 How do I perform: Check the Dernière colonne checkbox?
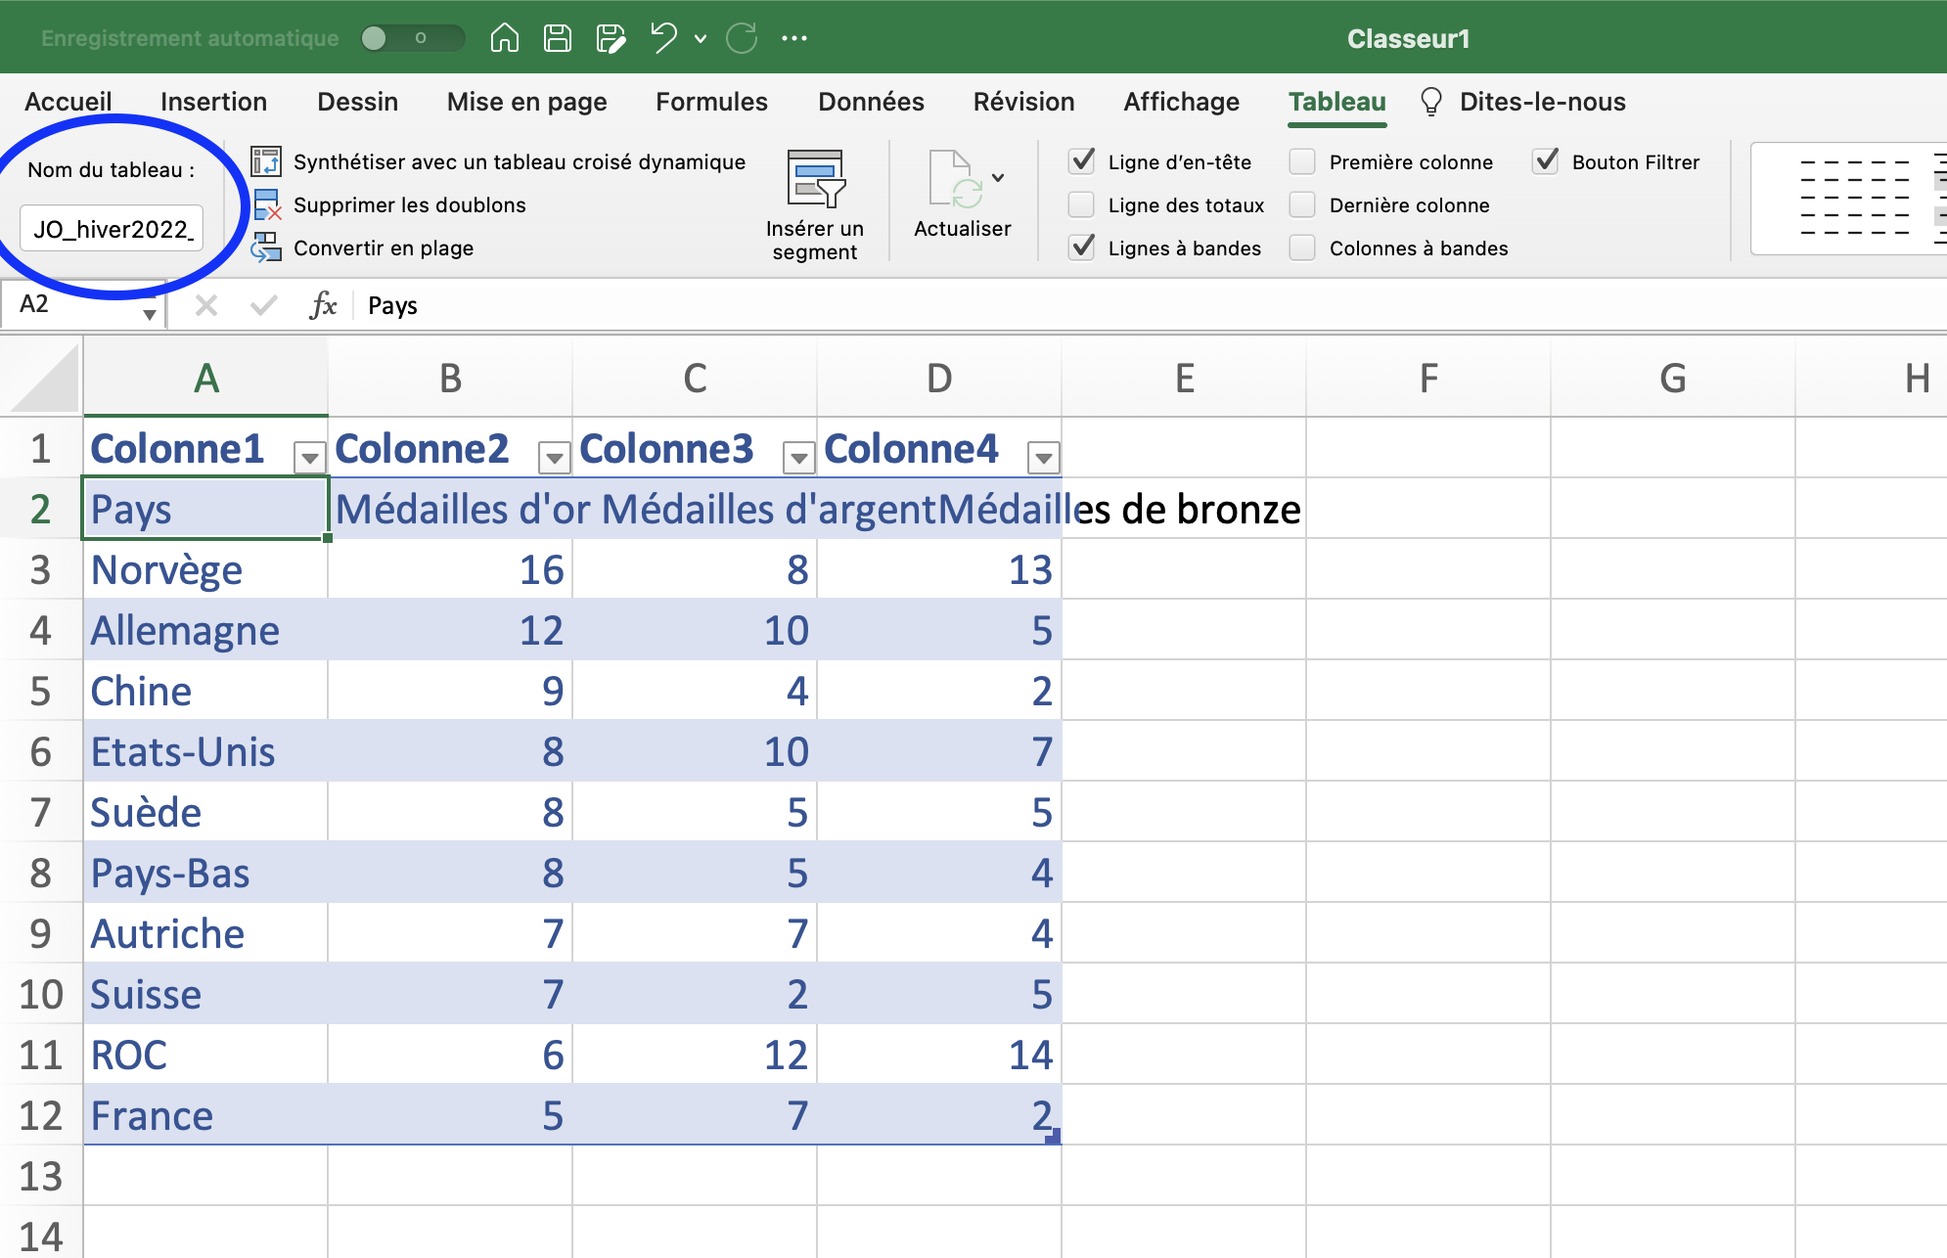tap(1302, 204)
